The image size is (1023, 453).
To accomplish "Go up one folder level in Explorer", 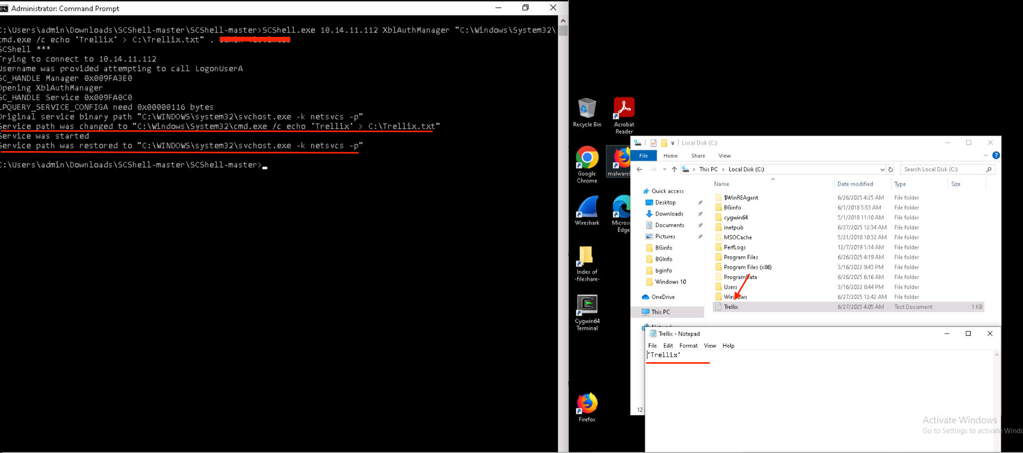I will 674,169.
